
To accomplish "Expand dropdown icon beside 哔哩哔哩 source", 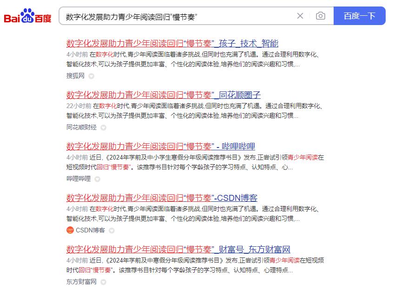I will tap(97, 179).
